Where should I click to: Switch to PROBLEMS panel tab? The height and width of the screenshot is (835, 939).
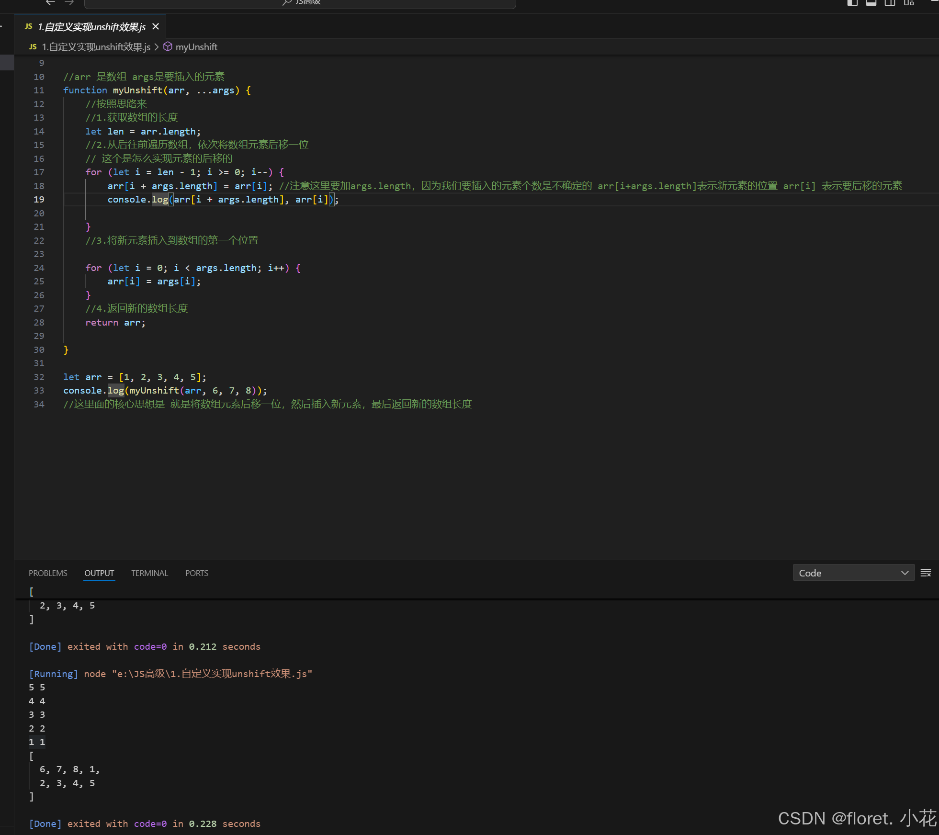tap(48, 573)
